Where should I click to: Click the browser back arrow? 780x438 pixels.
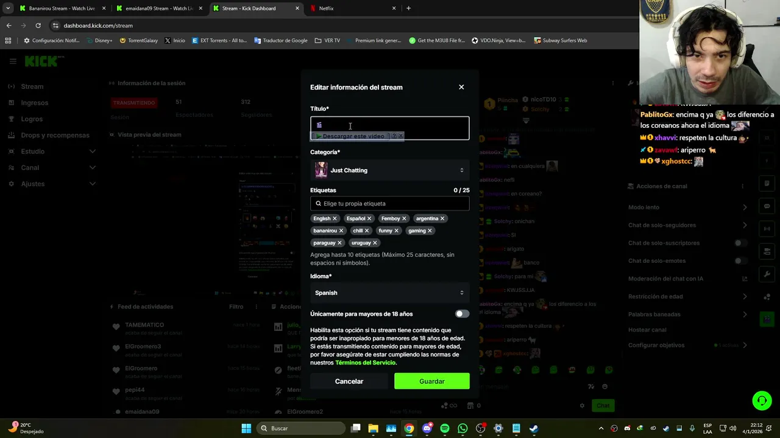coord(9,26)
